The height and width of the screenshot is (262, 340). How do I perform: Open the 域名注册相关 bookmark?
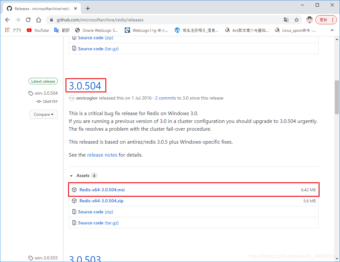coord(196,30)
